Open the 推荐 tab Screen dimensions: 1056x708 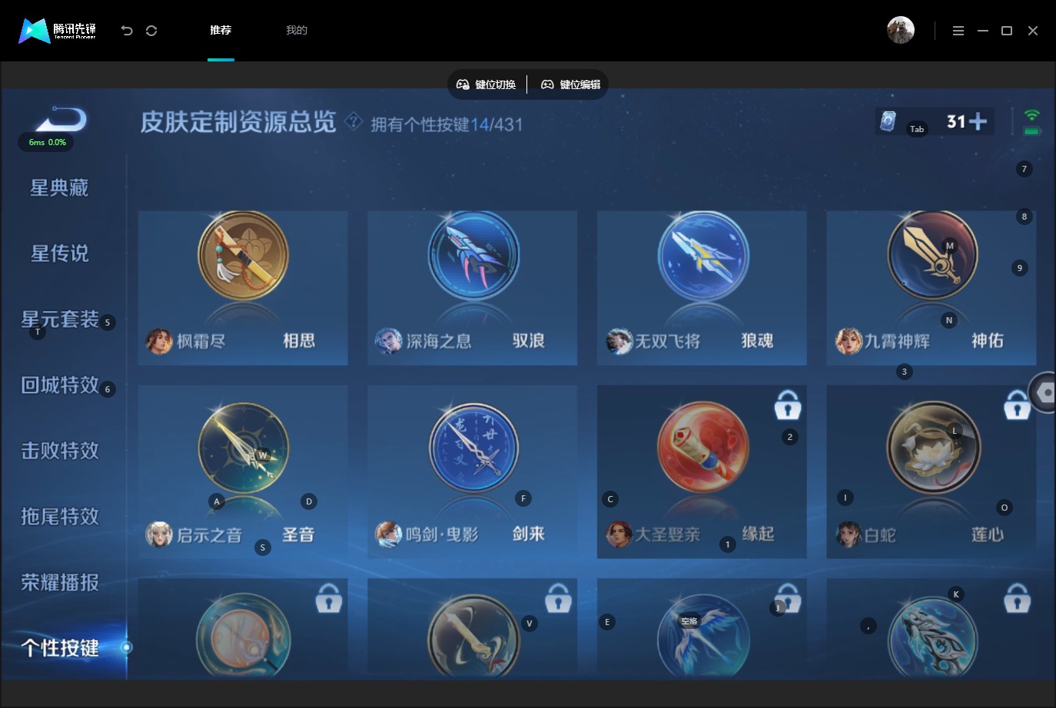point(221,30)
